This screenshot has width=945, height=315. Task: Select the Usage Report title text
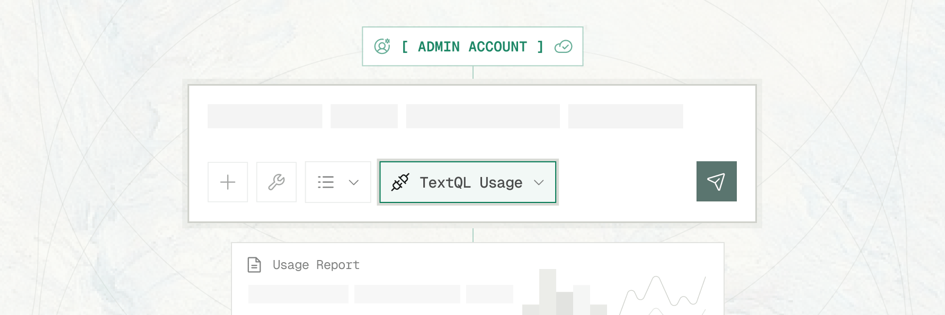tap(316, 265)
